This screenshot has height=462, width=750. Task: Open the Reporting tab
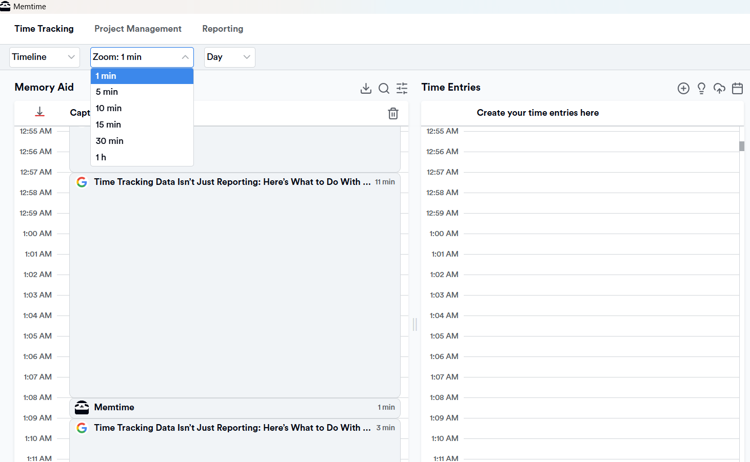[x=223, y=29]
